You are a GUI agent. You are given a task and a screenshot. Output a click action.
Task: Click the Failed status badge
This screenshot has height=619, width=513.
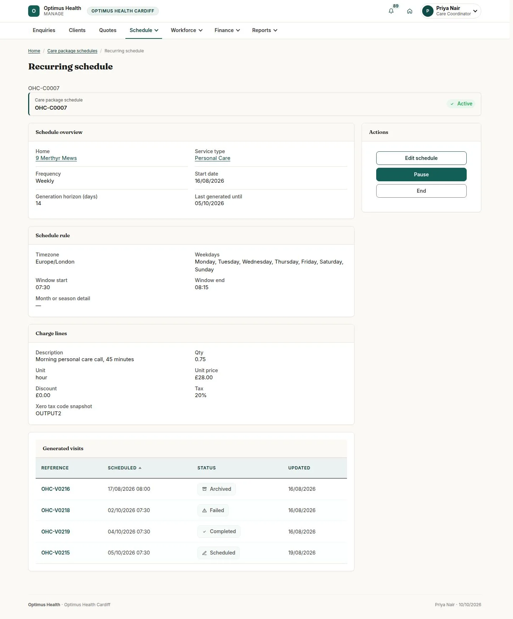click(x=213, y=510)
